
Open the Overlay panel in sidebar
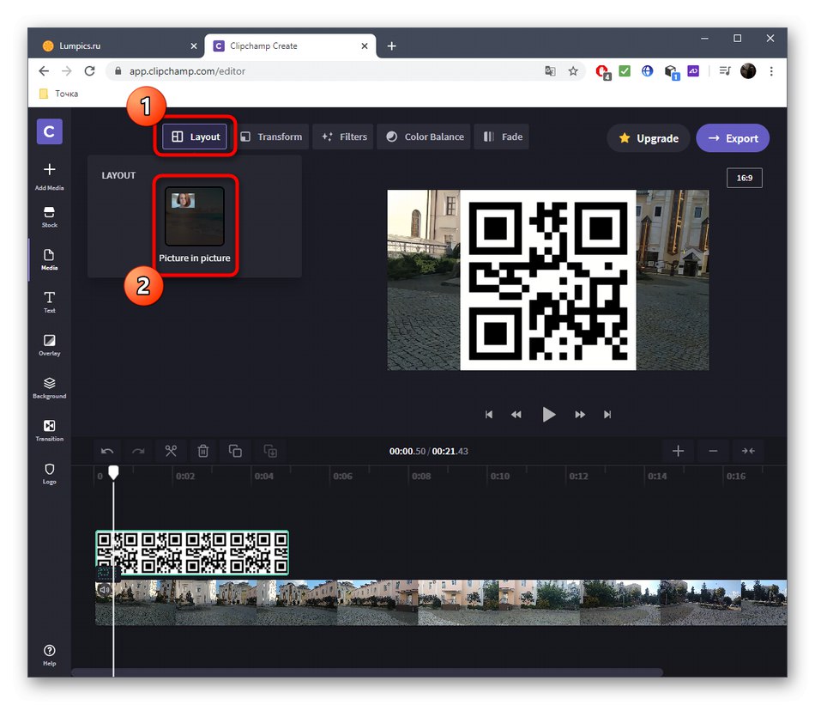tap(50, 345)
